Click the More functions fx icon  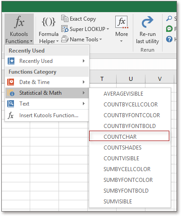[122, 22]
